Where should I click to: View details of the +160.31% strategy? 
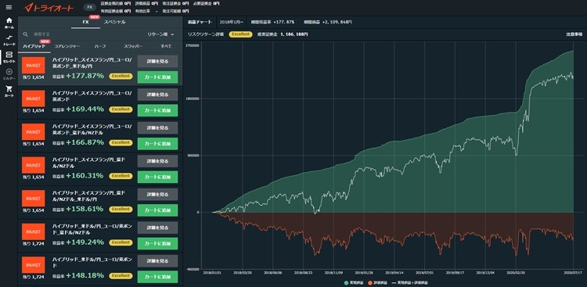pos(157,161)
